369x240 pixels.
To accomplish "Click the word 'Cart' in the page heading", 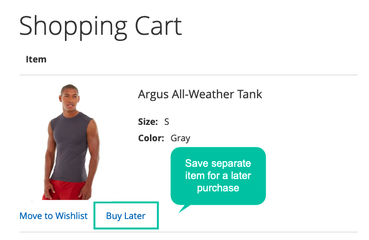I will tap(158, 26).
